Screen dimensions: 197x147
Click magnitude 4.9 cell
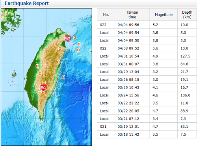click(155, 56)
